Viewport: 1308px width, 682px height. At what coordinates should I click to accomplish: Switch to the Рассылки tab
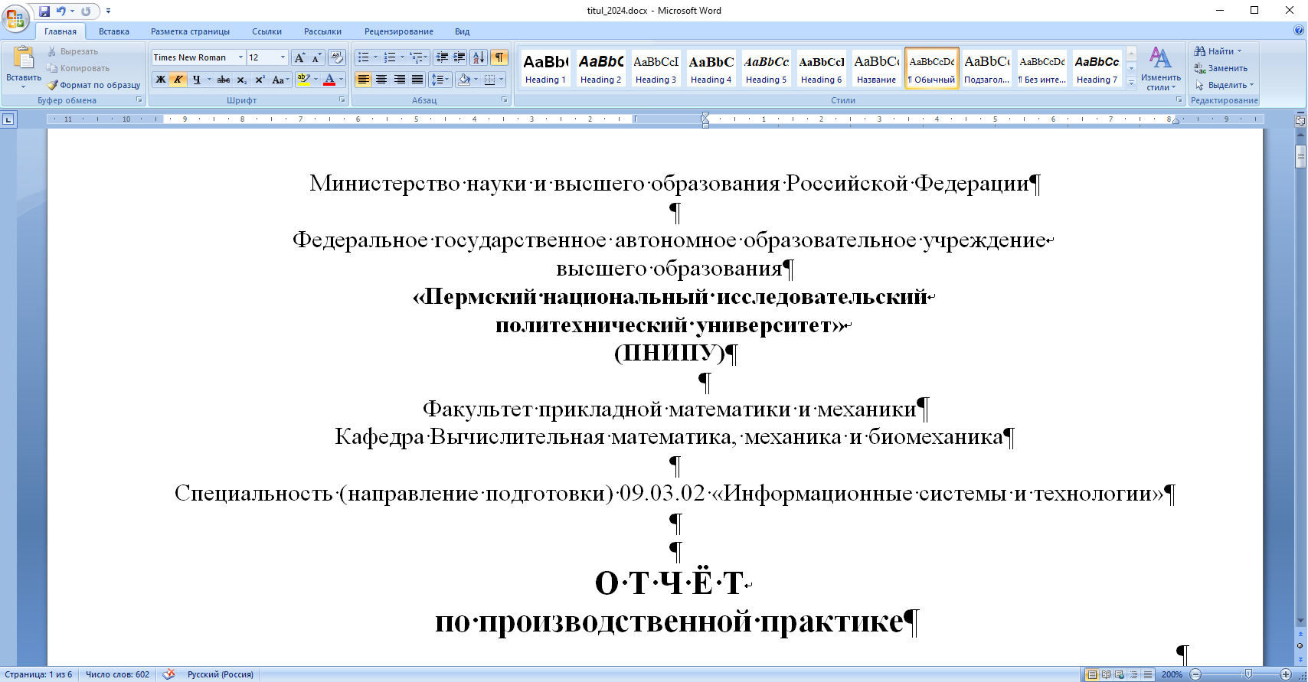click(322, 31)
